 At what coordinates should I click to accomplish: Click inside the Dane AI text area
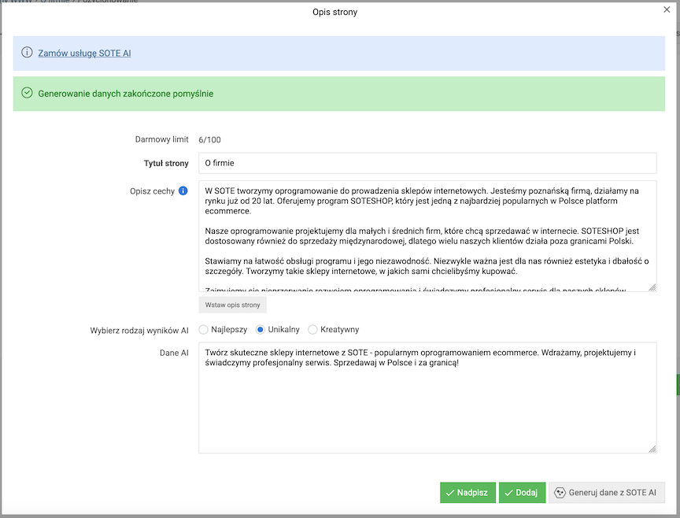click(427, 398)
